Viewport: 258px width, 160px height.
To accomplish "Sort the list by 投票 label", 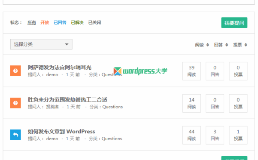I will tap(237, 45).
